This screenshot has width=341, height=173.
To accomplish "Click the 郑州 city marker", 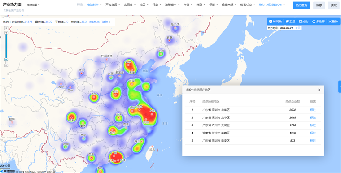I will point(115,95).
